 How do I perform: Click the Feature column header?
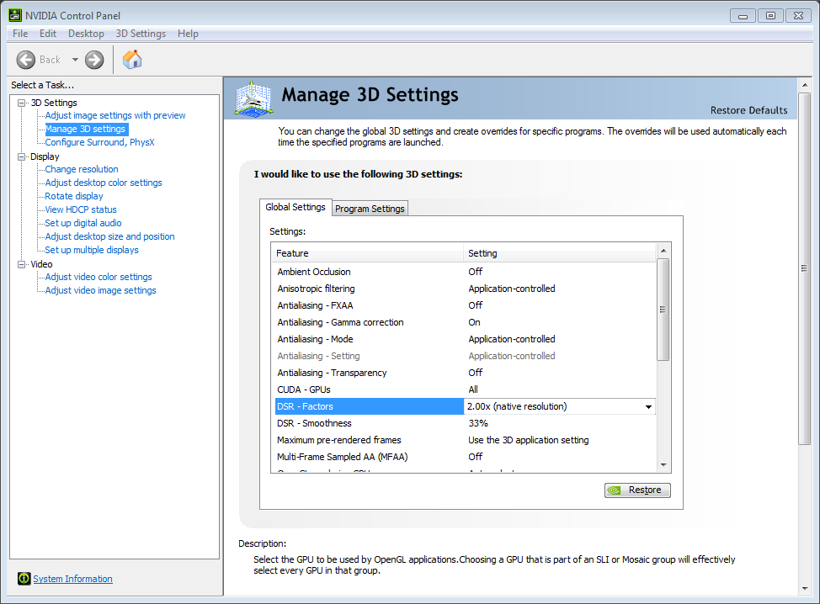pyautogui.click(x=368, y=253)
